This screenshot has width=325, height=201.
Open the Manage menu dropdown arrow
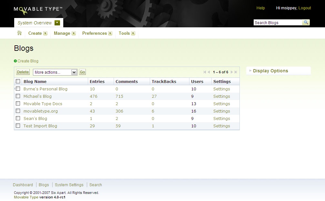(74, 33)
